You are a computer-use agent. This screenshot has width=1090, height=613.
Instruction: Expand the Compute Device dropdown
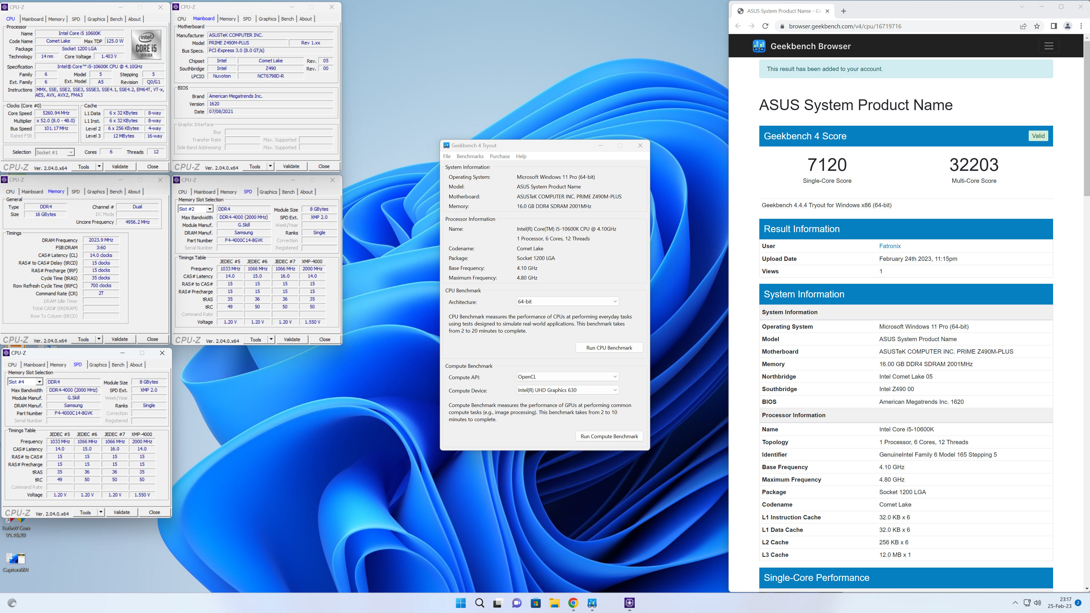tap(567, 390)
